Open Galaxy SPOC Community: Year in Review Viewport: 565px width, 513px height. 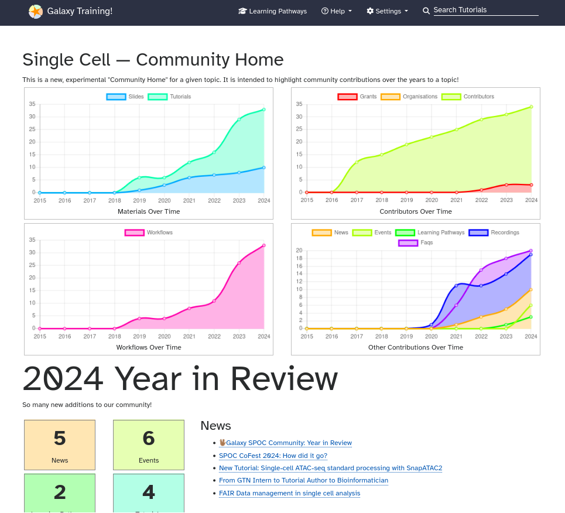[285, 443]
